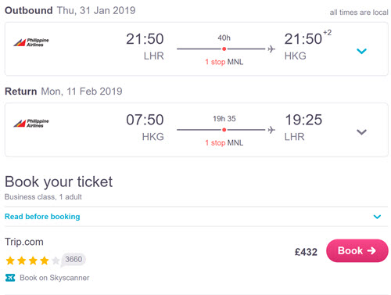Expand the Read before booking chevron
This screenshot has width=391, height=295.
point(377,217)
